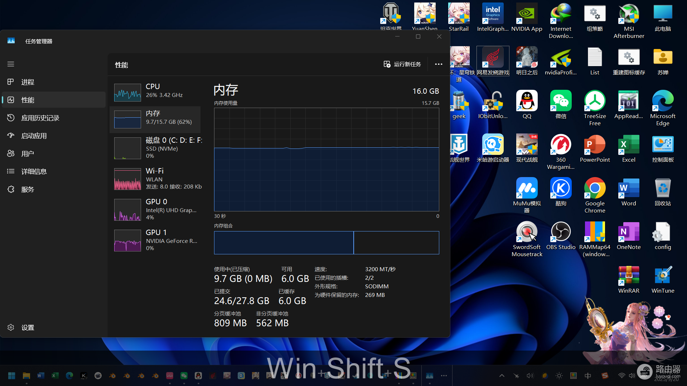The image size is (687, 386).
Task: Open SwordSoft Mousetrack desktop icon
Action: pos(527,239)
